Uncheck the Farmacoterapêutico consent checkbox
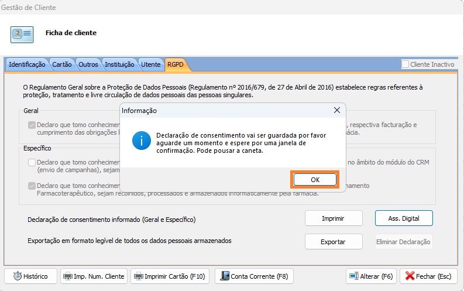Image resolution: width=464 pixels, height=291 pixels. coord(32,186)
